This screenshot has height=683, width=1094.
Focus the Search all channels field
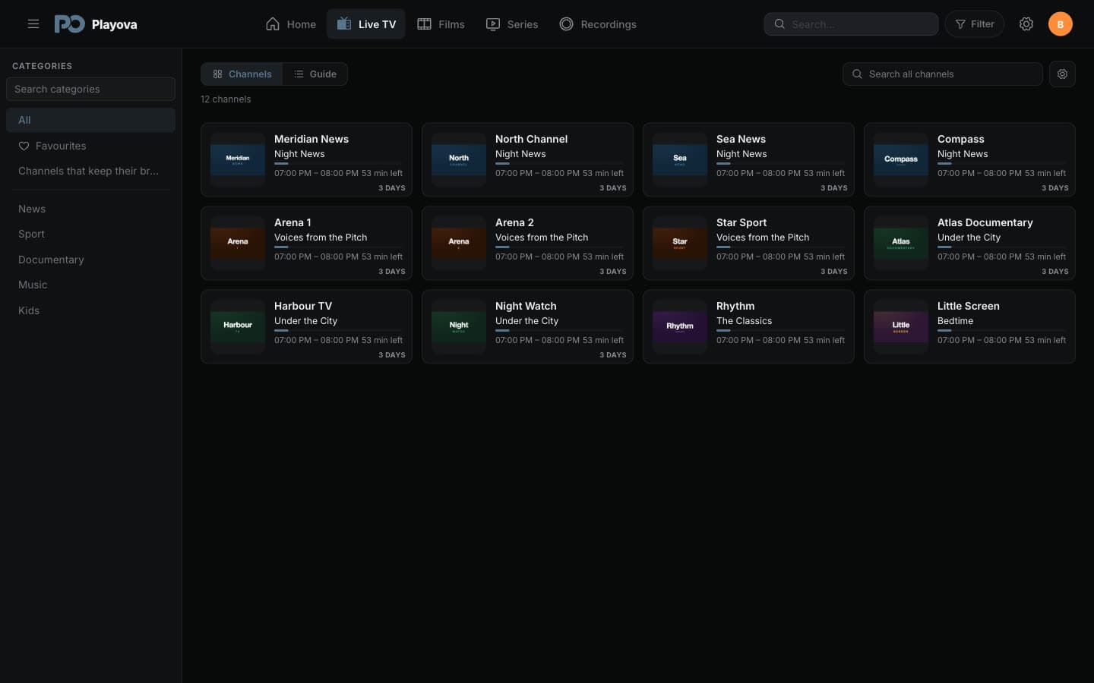tap(943, 74)
